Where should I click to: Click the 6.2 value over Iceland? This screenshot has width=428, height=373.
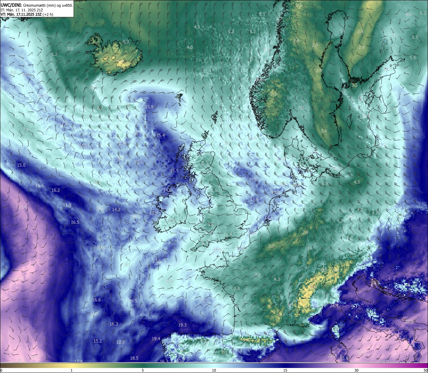click(x=126, y=42)
